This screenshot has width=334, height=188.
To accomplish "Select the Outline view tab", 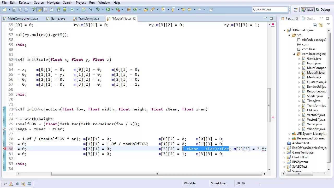I will coord(308,19).
